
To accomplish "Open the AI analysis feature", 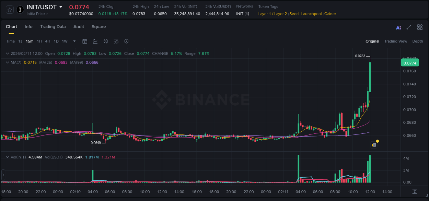I will coord(398,27).
